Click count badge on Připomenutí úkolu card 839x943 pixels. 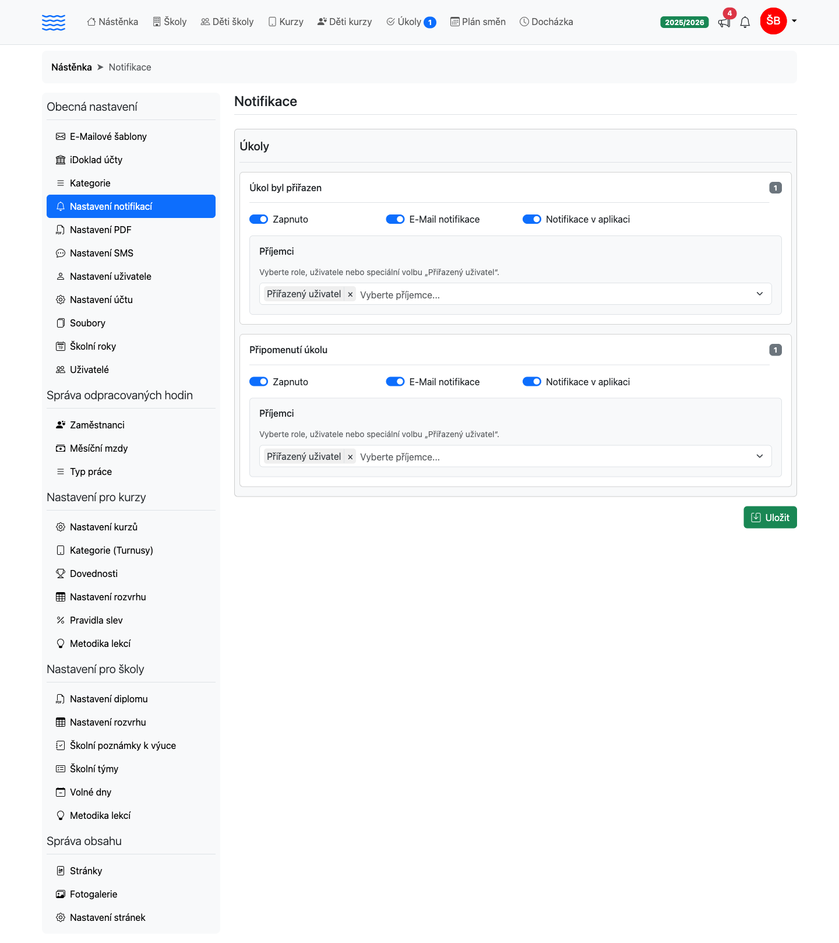[x=775, y=350]
